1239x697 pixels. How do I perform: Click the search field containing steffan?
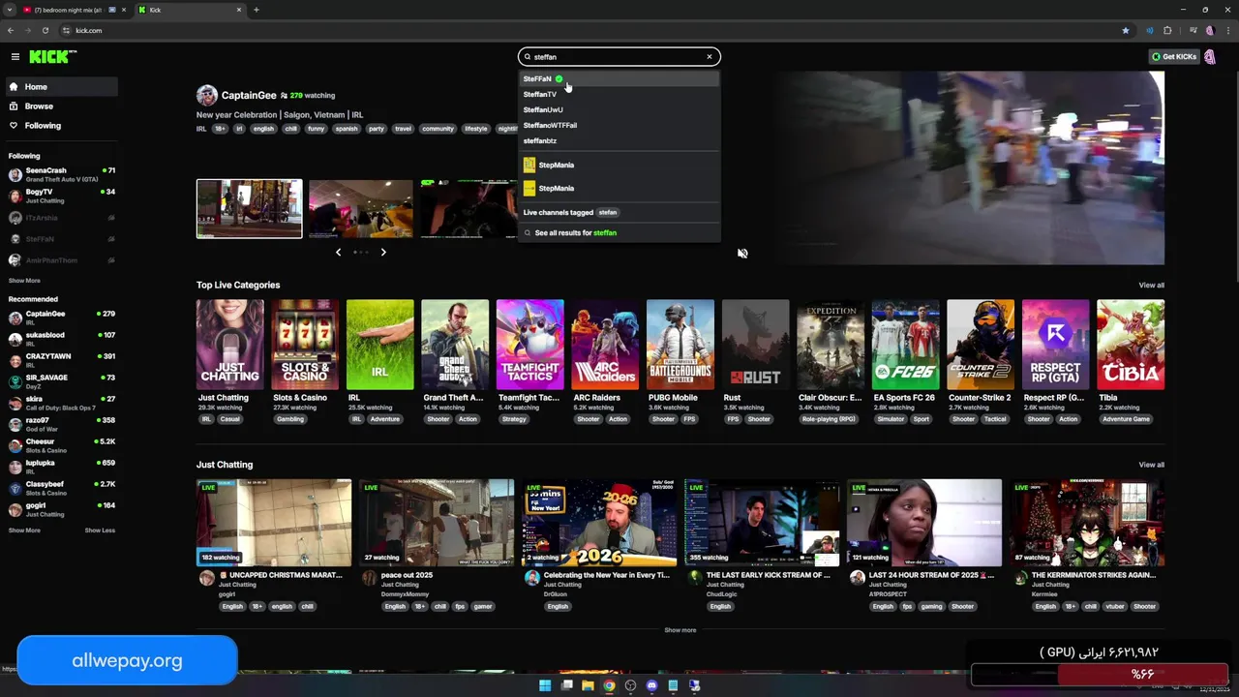[619, 57]
